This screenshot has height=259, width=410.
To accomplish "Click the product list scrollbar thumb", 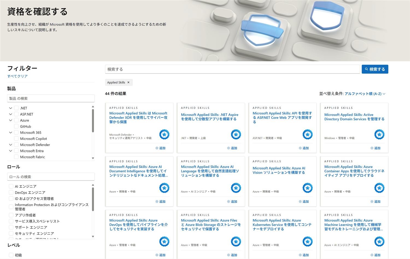I will point(93,121).
